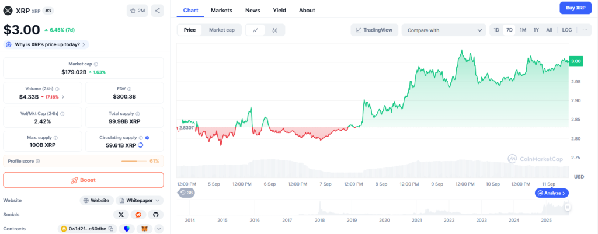Image resolution: width=598 pixels, height=234 pixels.
Task: Click the Analyze button
Action: tap(552, 193)
